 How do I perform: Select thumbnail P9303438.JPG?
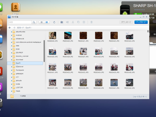tap(68, 83)
